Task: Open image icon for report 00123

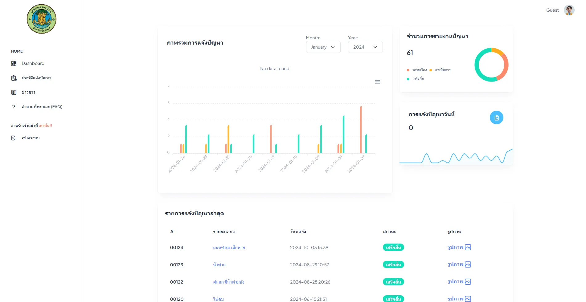Action: [468, 264]
